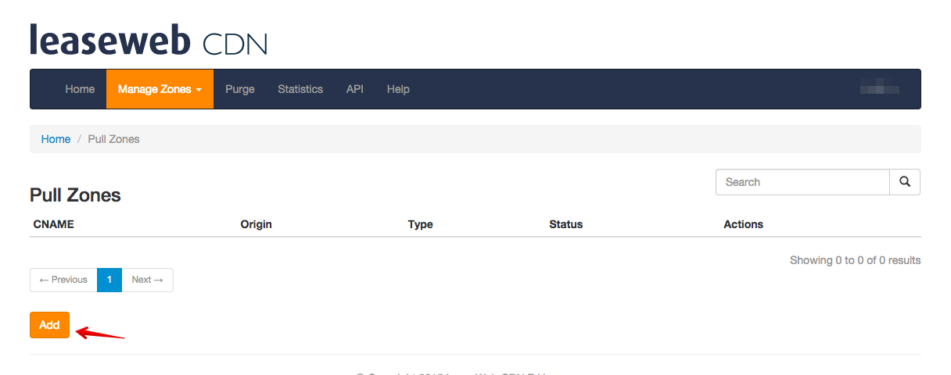Open the Statistics page from navbar
Image resolution: width=951 pixels, height=375 pixels.
[300, 89]
